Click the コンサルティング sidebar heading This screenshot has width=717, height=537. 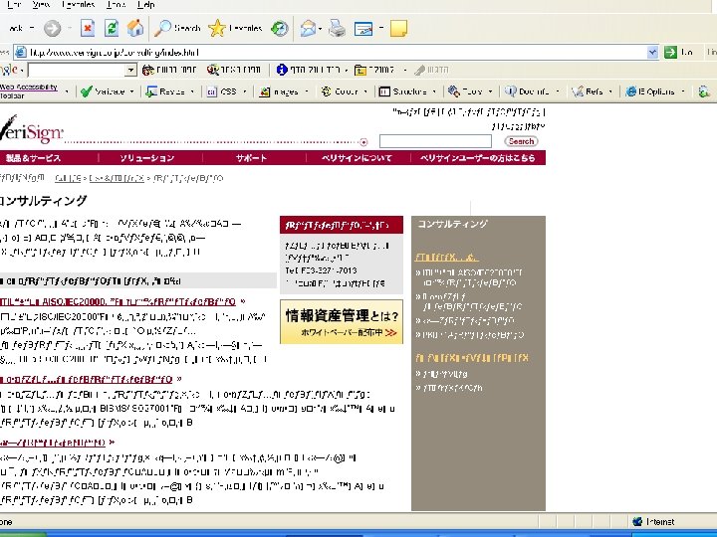coord(453,224)
